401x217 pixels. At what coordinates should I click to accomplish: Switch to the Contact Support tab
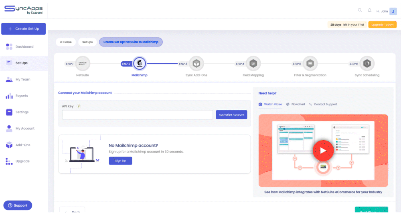(323, 104)
